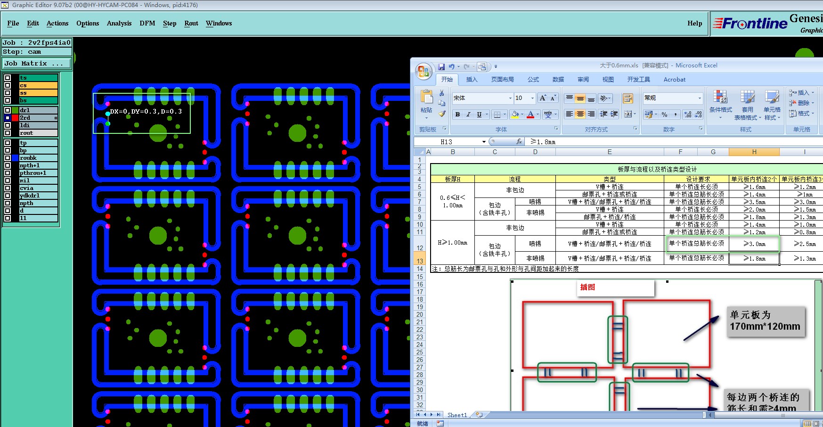Toggle the ts layer checkbox in Genesis
This screenshot has width=823, height=427.
click(x=8, y=78)
